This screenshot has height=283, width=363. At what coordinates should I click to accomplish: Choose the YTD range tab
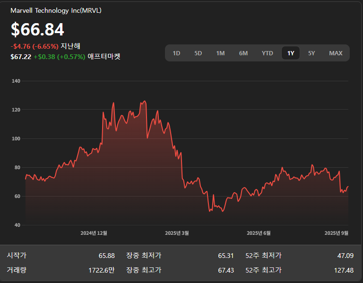click(x=268, y=53)
